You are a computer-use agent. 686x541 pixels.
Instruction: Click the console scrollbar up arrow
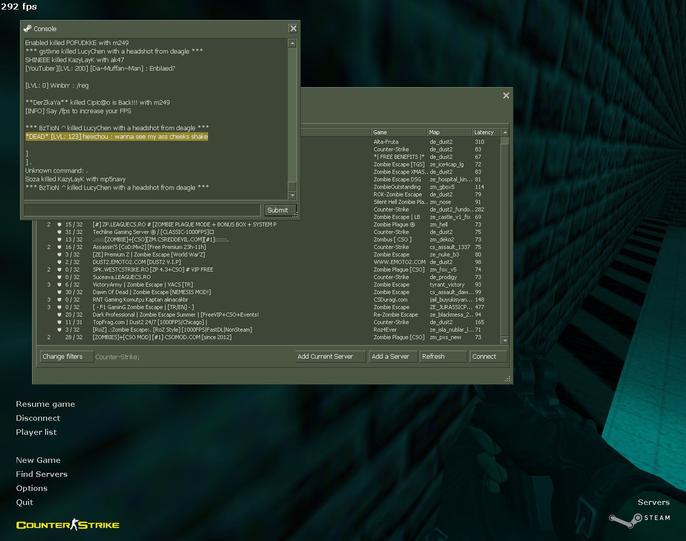point(292,44)
